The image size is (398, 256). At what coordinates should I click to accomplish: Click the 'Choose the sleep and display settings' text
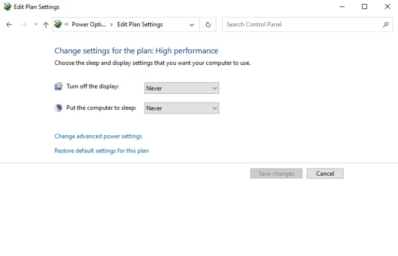click(152, 63)
